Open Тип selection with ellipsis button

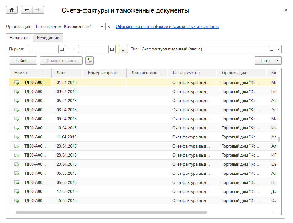tap(271, 49)
